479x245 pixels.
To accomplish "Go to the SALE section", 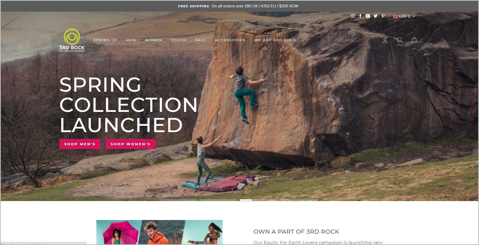I will [x=200, y=40].
